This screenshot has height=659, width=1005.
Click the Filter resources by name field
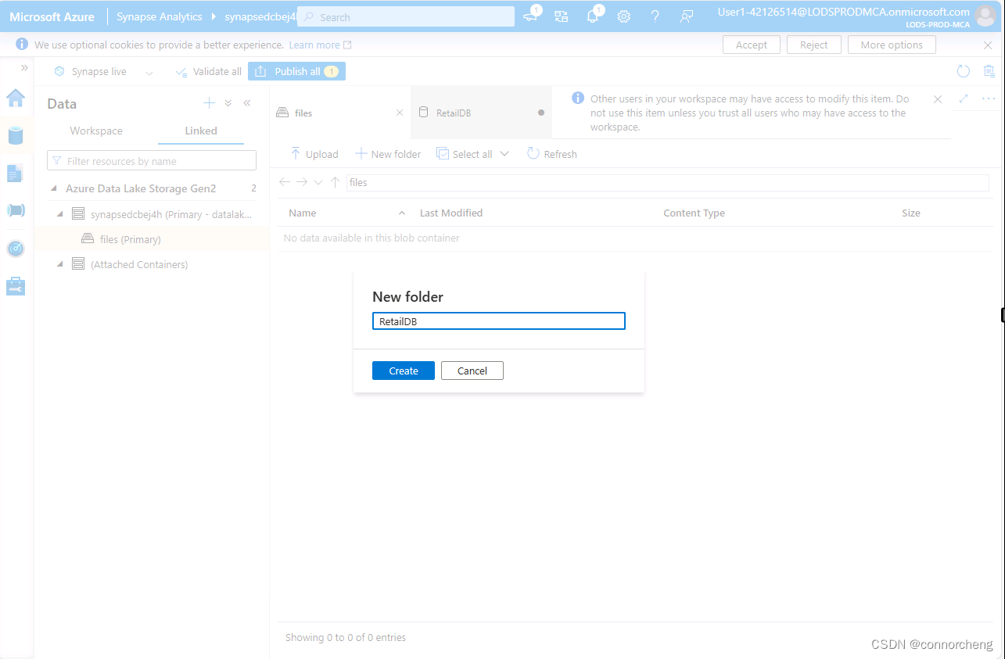152,160
